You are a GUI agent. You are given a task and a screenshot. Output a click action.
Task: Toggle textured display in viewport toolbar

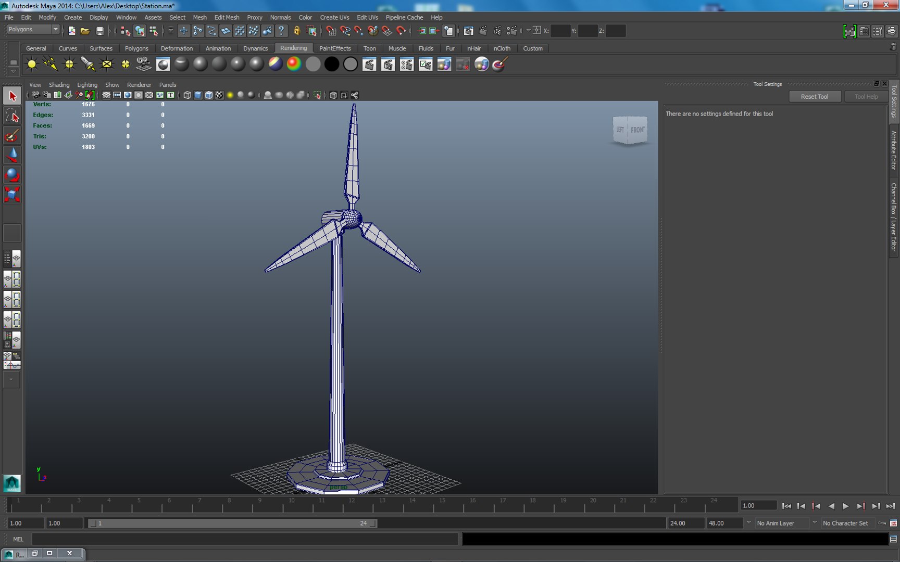219,95
